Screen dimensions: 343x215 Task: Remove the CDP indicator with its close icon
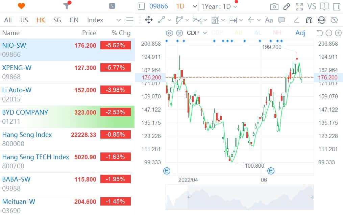click(x=179, y=33)
